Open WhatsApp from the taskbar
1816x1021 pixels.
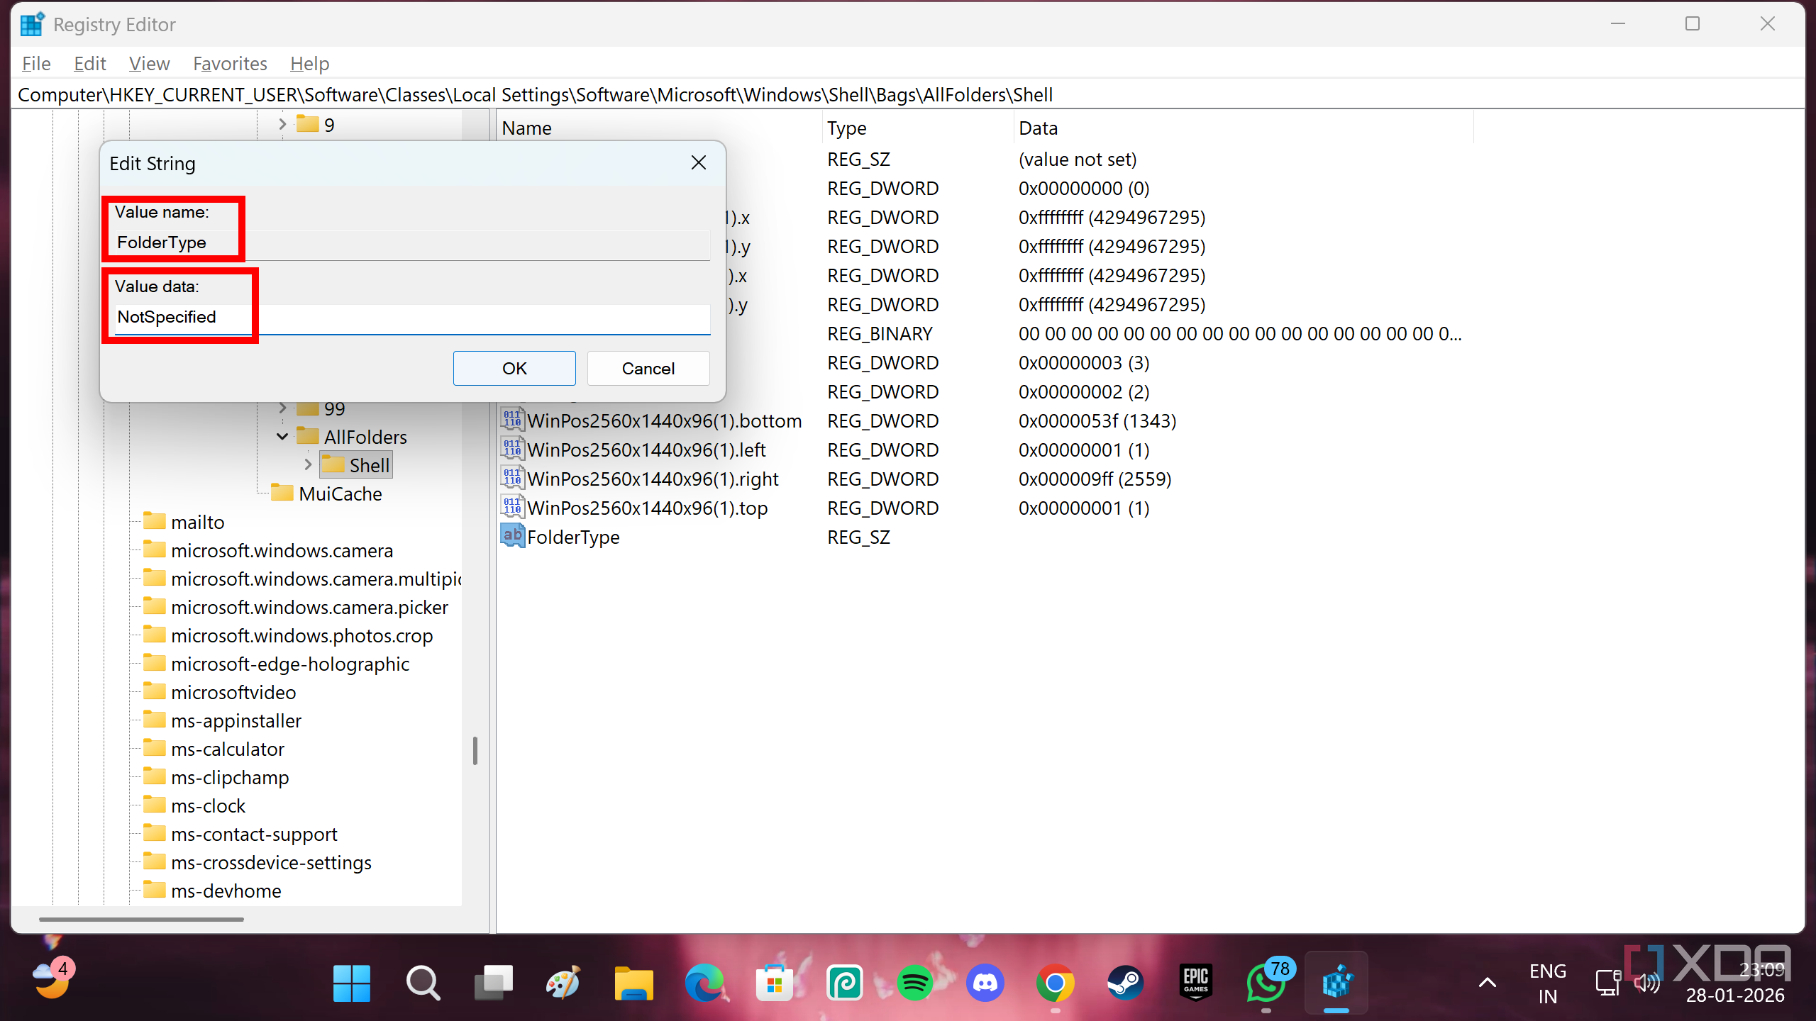(x=1266, y=983)
